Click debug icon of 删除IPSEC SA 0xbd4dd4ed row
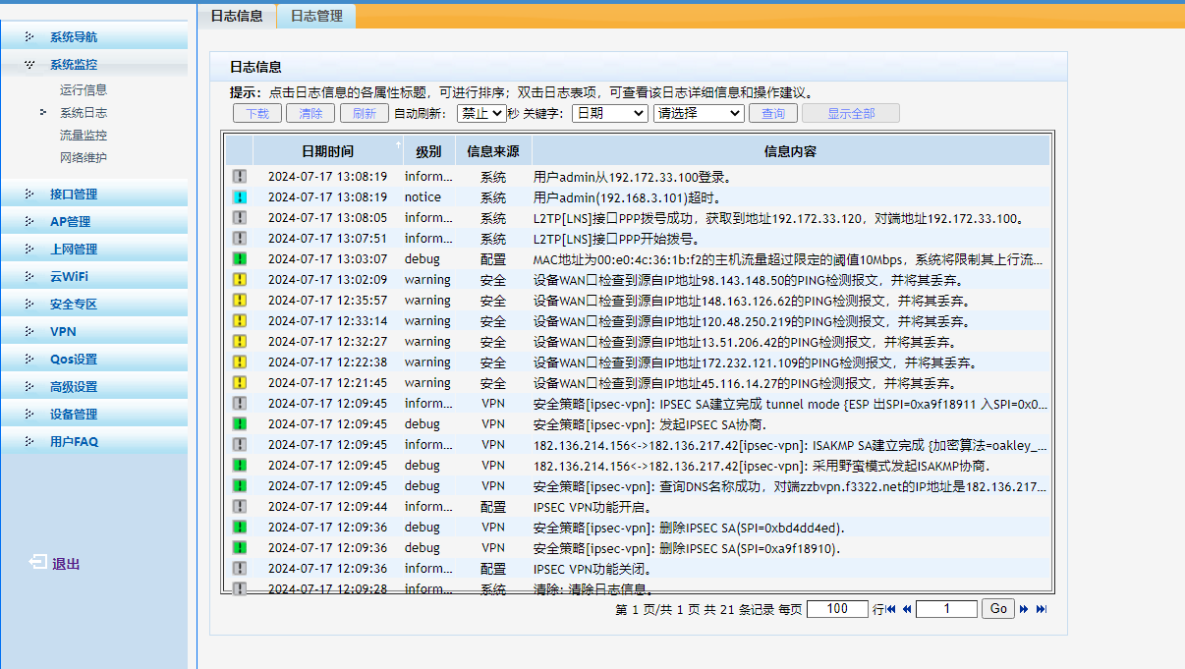This screenshot has width=1185, height=669. click(x=240, y=528)
